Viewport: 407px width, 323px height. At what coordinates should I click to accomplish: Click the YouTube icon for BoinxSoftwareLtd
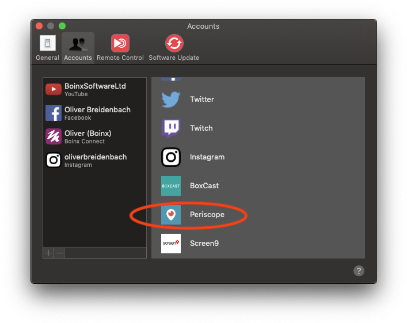54,89
